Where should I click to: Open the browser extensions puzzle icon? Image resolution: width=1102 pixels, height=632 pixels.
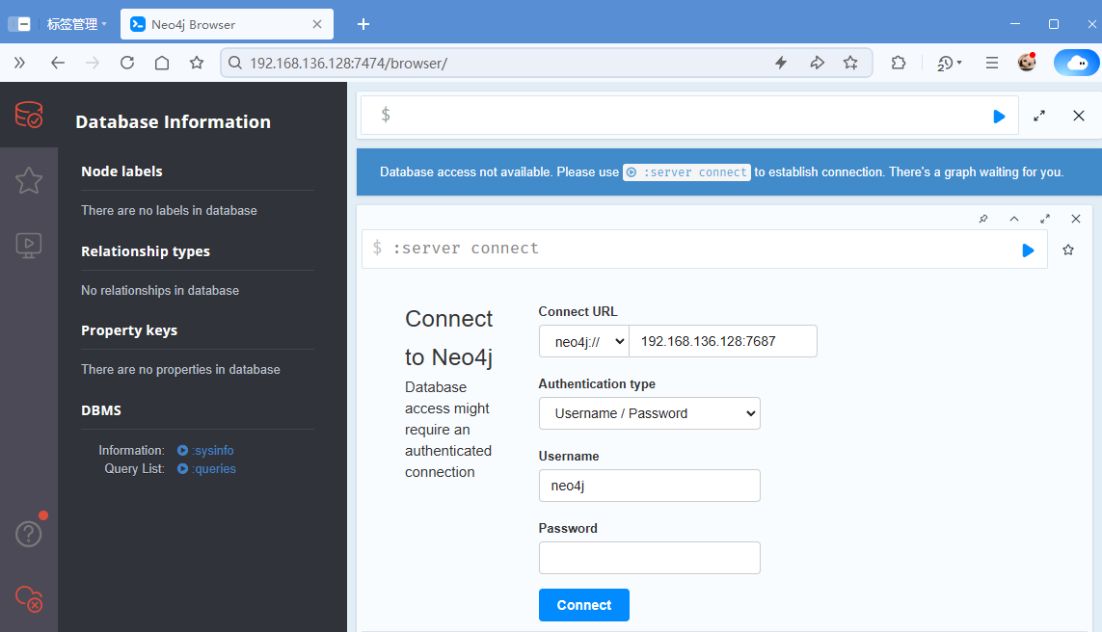(x=899, y=64)
